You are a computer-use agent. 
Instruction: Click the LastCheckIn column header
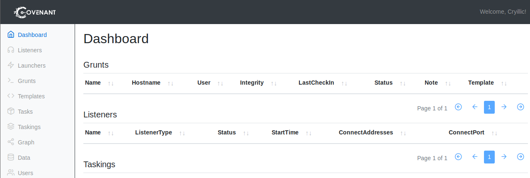click(316, 83)
